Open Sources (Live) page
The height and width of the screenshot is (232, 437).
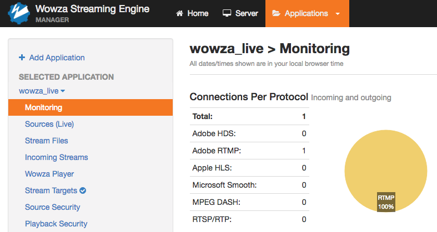[49, 124]
